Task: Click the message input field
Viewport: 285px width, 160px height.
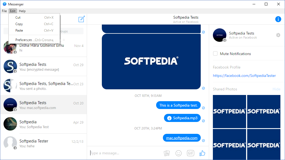Action: pos(125,153)
